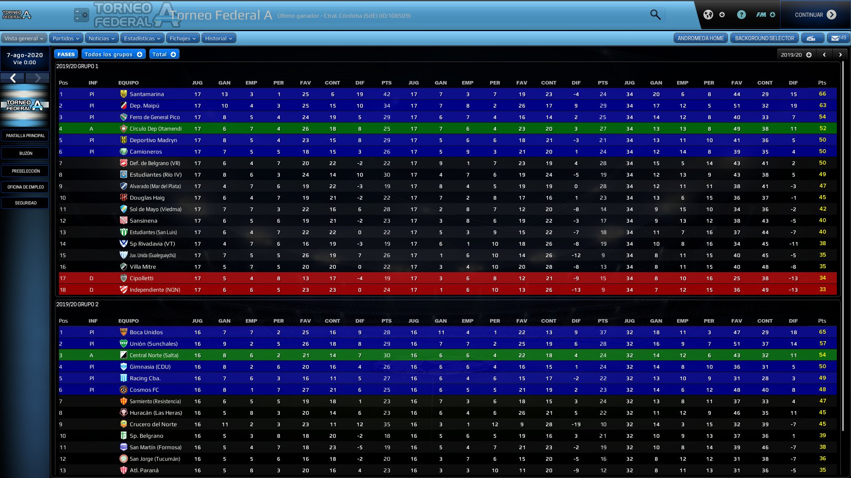The width and height of the screenshot is (851, 478).
Task: Open the Fichajes menu
Action: coord(183,38)
